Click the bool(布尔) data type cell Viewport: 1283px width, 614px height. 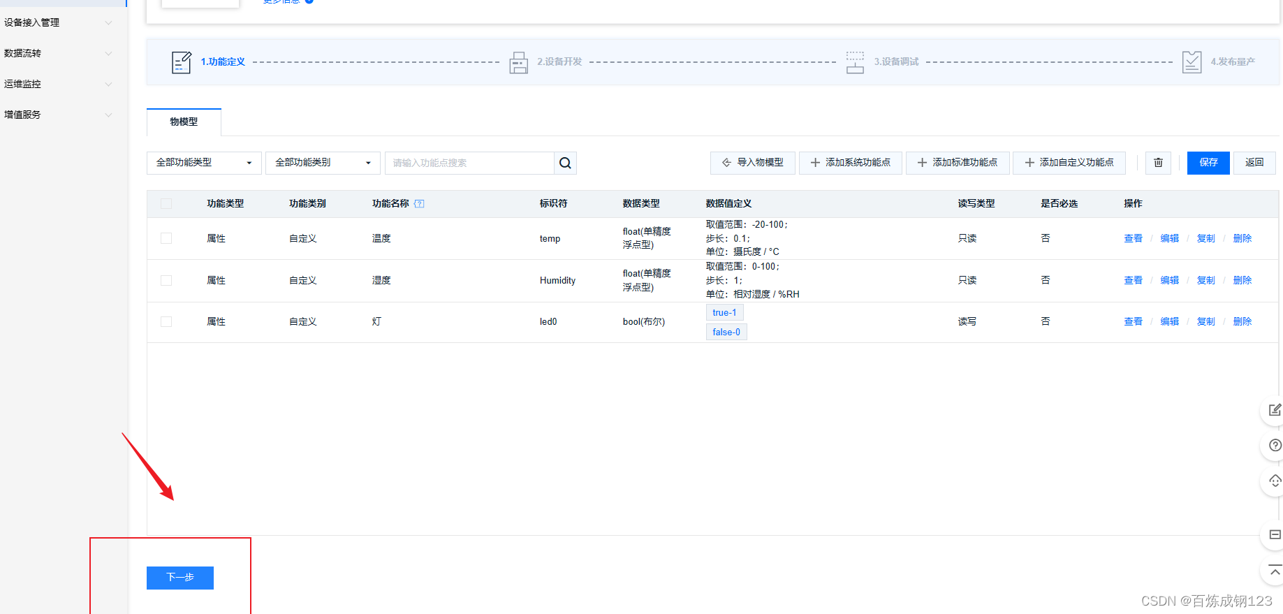643,321
